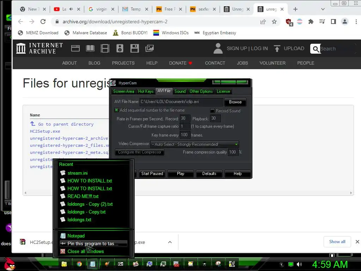
Task: Open Internet Archive texts book icon
Action: [90, 48]
